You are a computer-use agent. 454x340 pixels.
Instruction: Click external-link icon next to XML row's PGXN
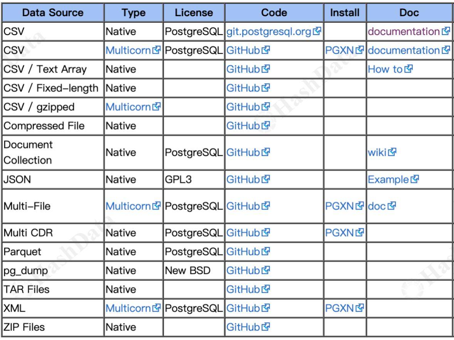tap(358, 308)
